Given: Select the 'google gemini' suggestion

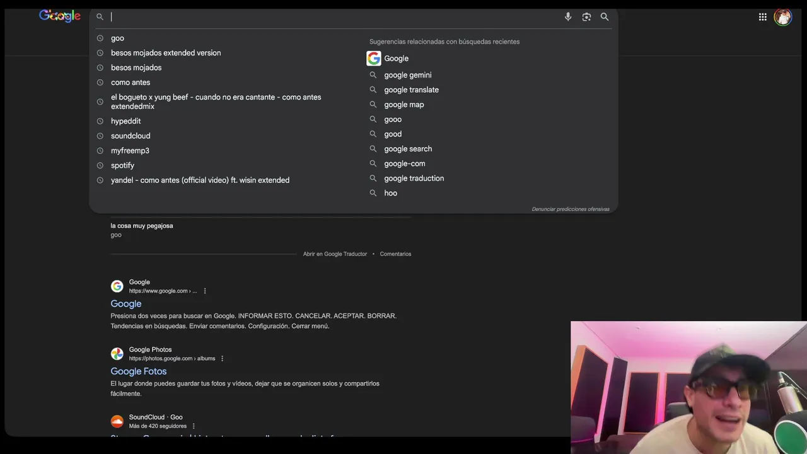Looking at the screenshot, I should click(408, 75).
